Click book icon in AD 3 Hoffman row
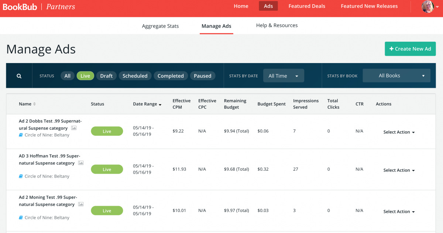The image size is (443, 233). 21,177
